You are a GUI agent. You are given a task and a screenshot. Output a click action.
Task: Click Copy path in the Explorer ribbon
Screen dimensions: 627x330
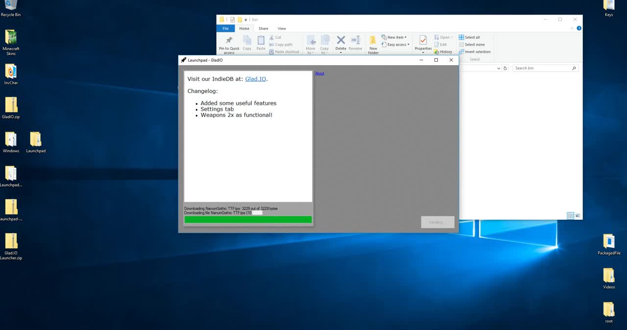281,45
